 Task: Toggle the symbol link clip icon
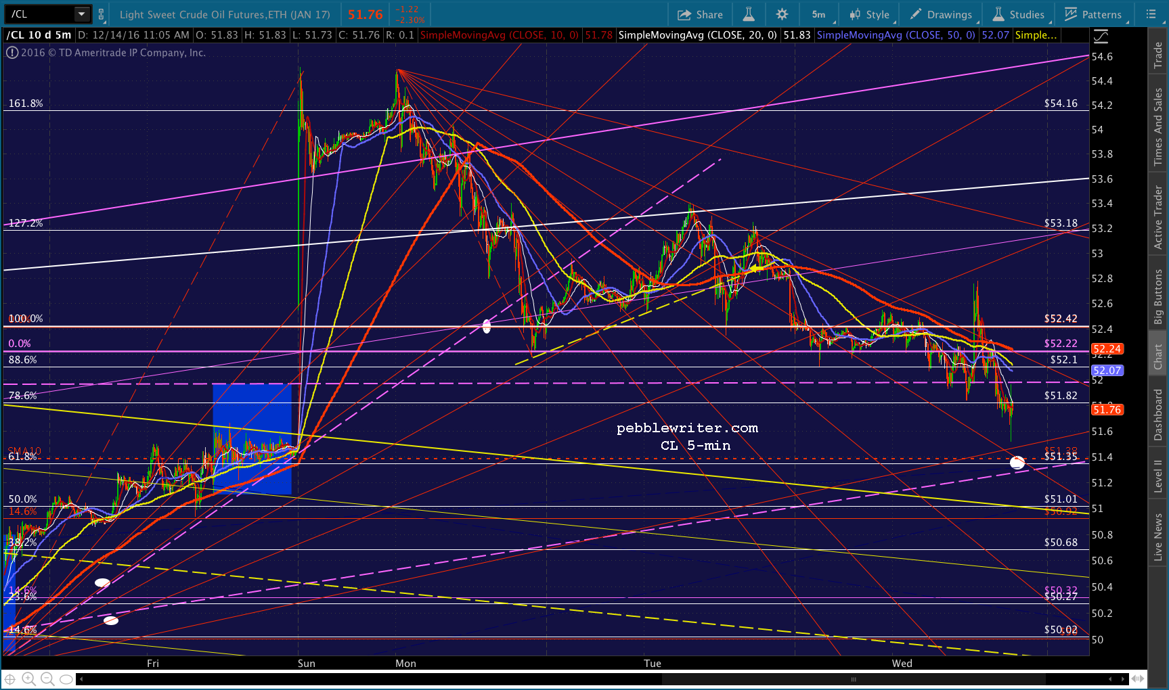click(101, 14)
